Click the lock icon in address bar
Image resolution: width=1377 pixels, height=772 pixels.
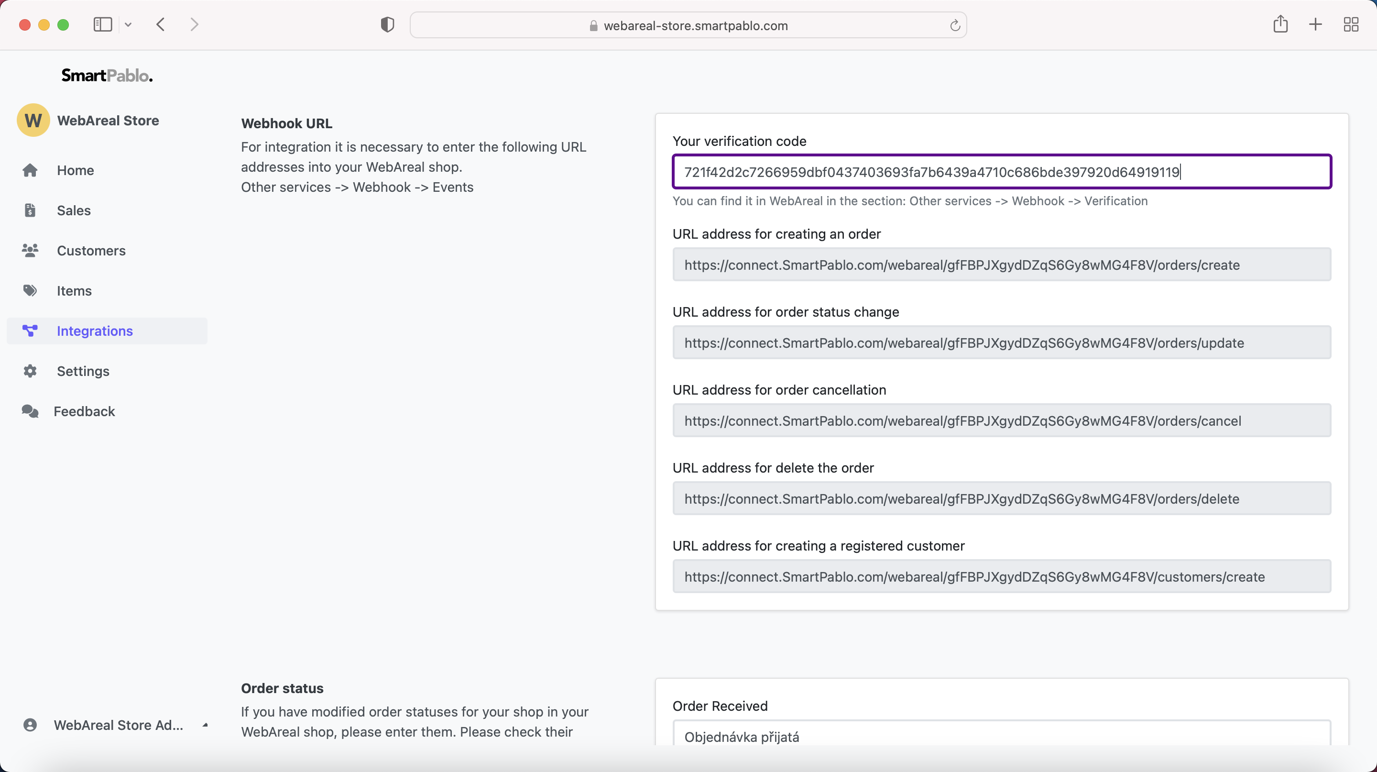point(593,26)
